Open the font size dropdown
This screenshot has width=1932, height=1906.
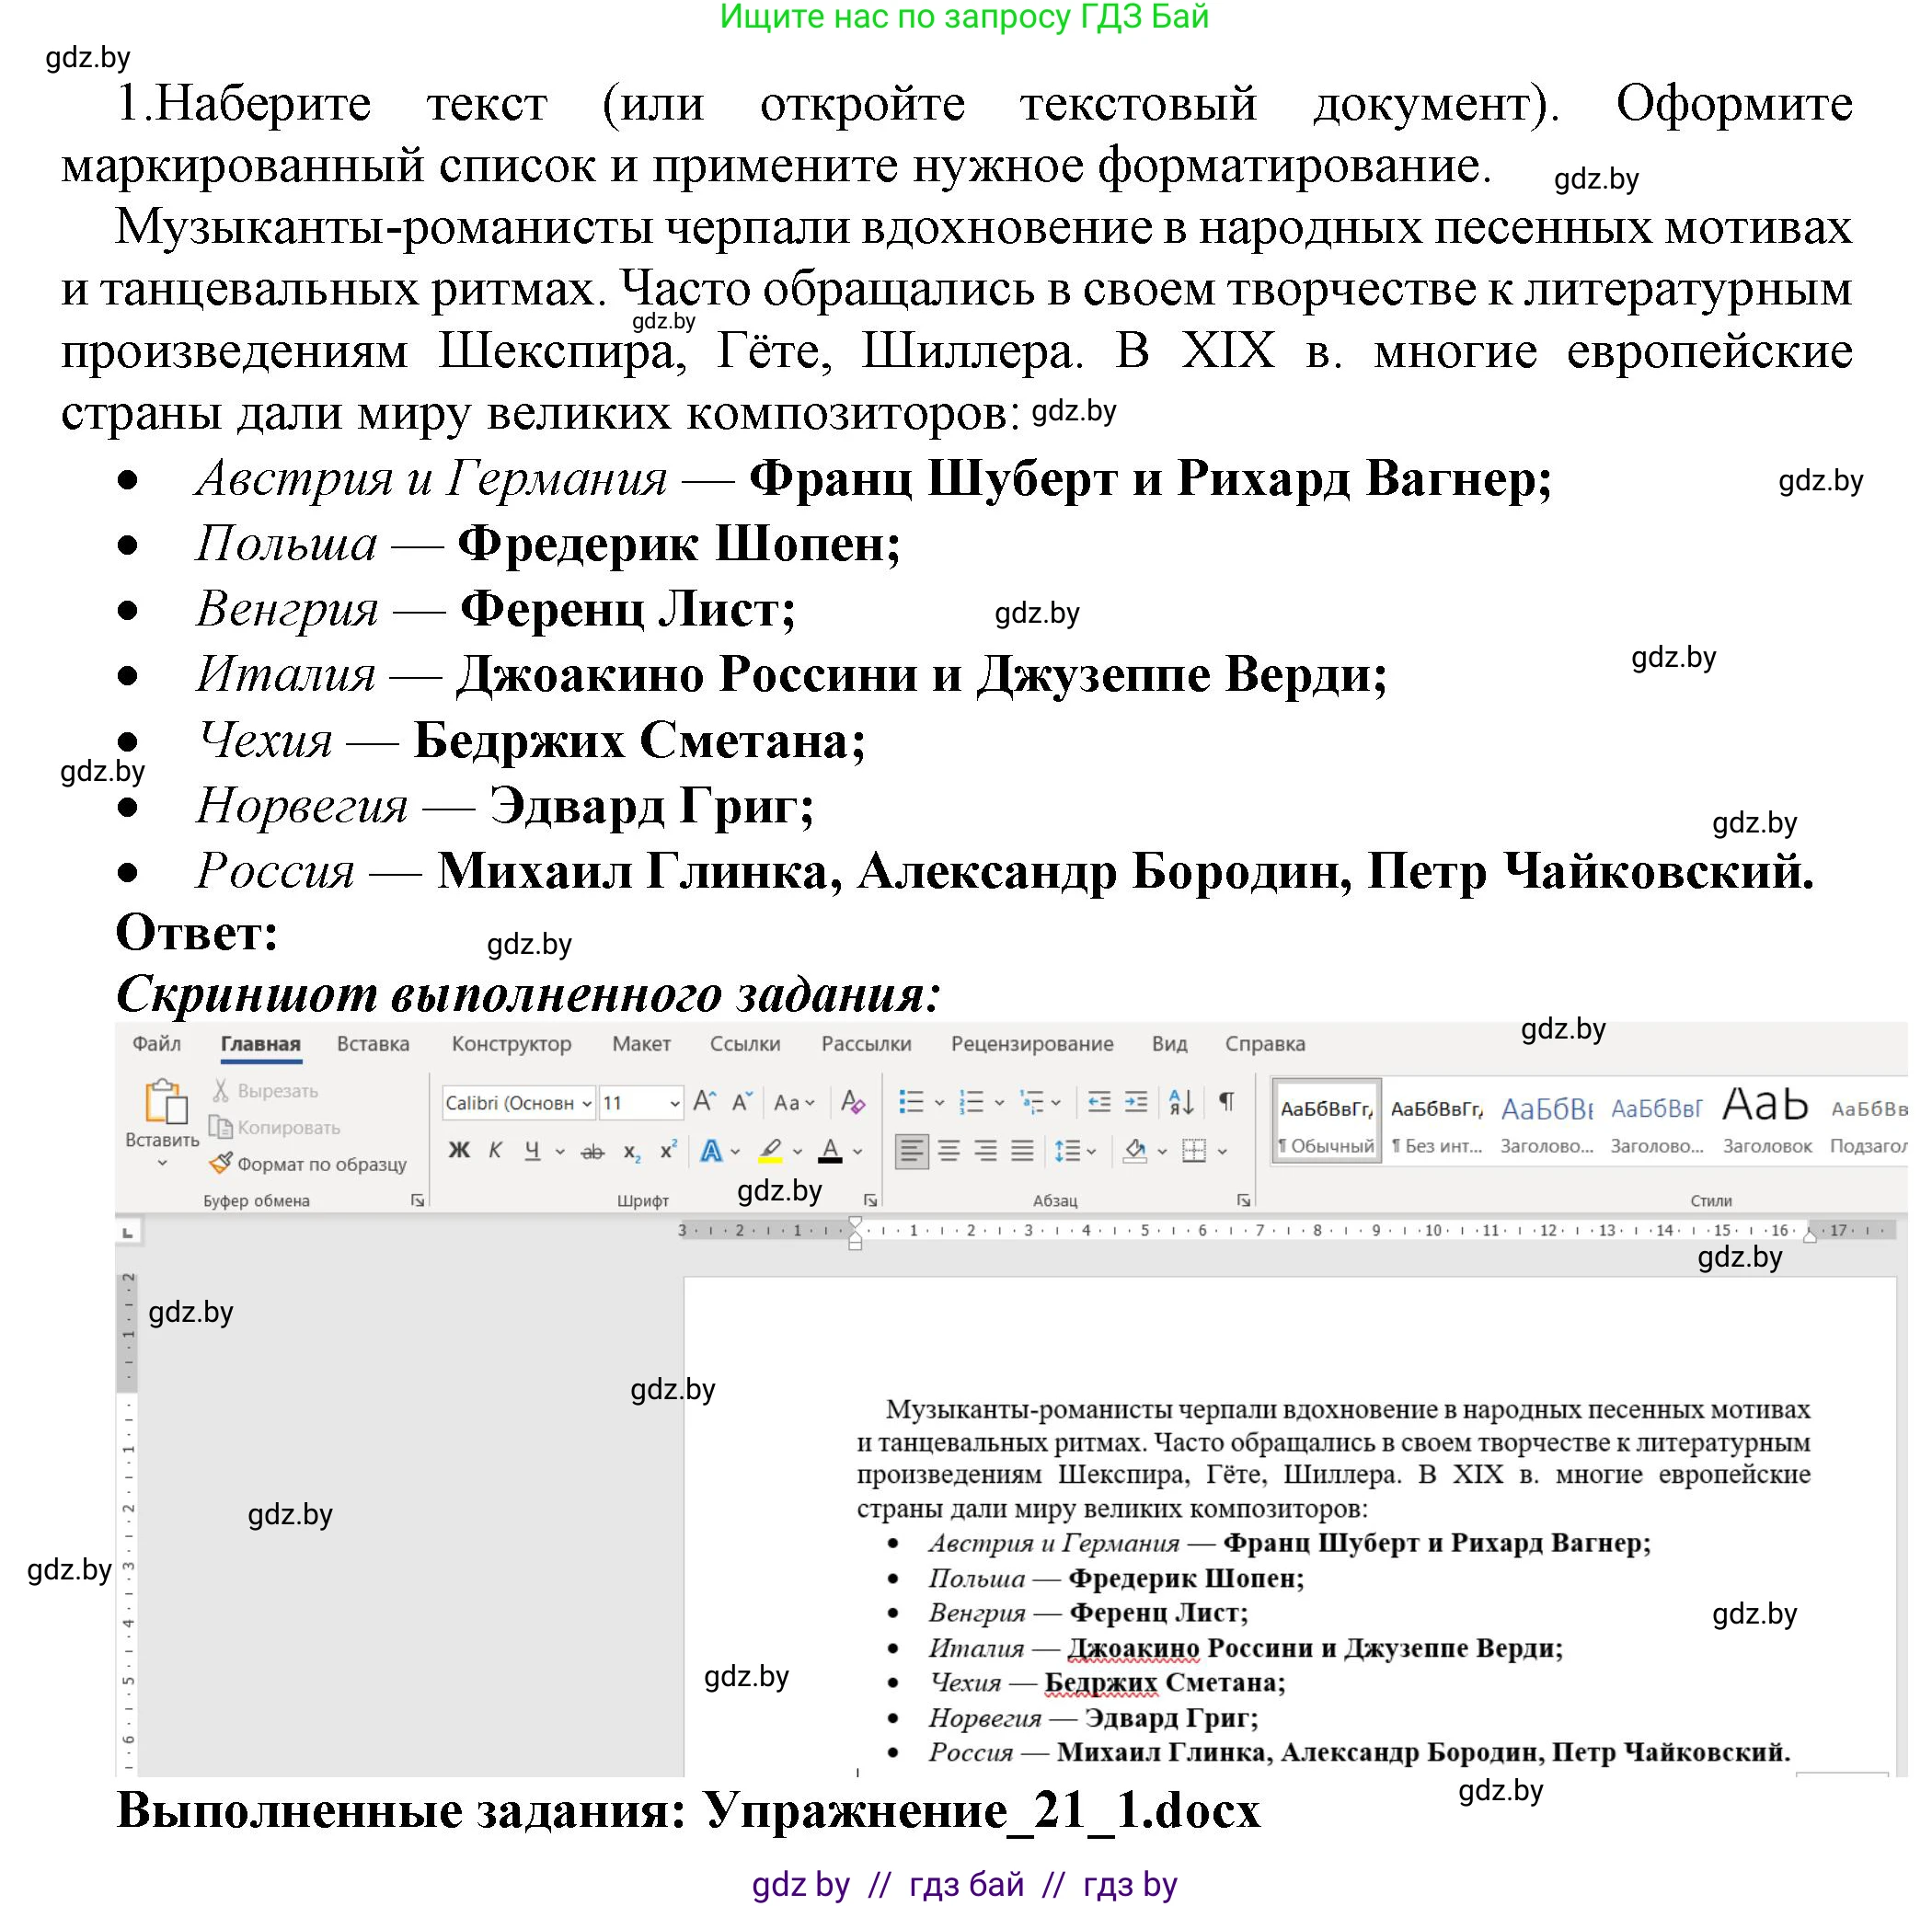pyautogui.click(x=676, y=1103)
